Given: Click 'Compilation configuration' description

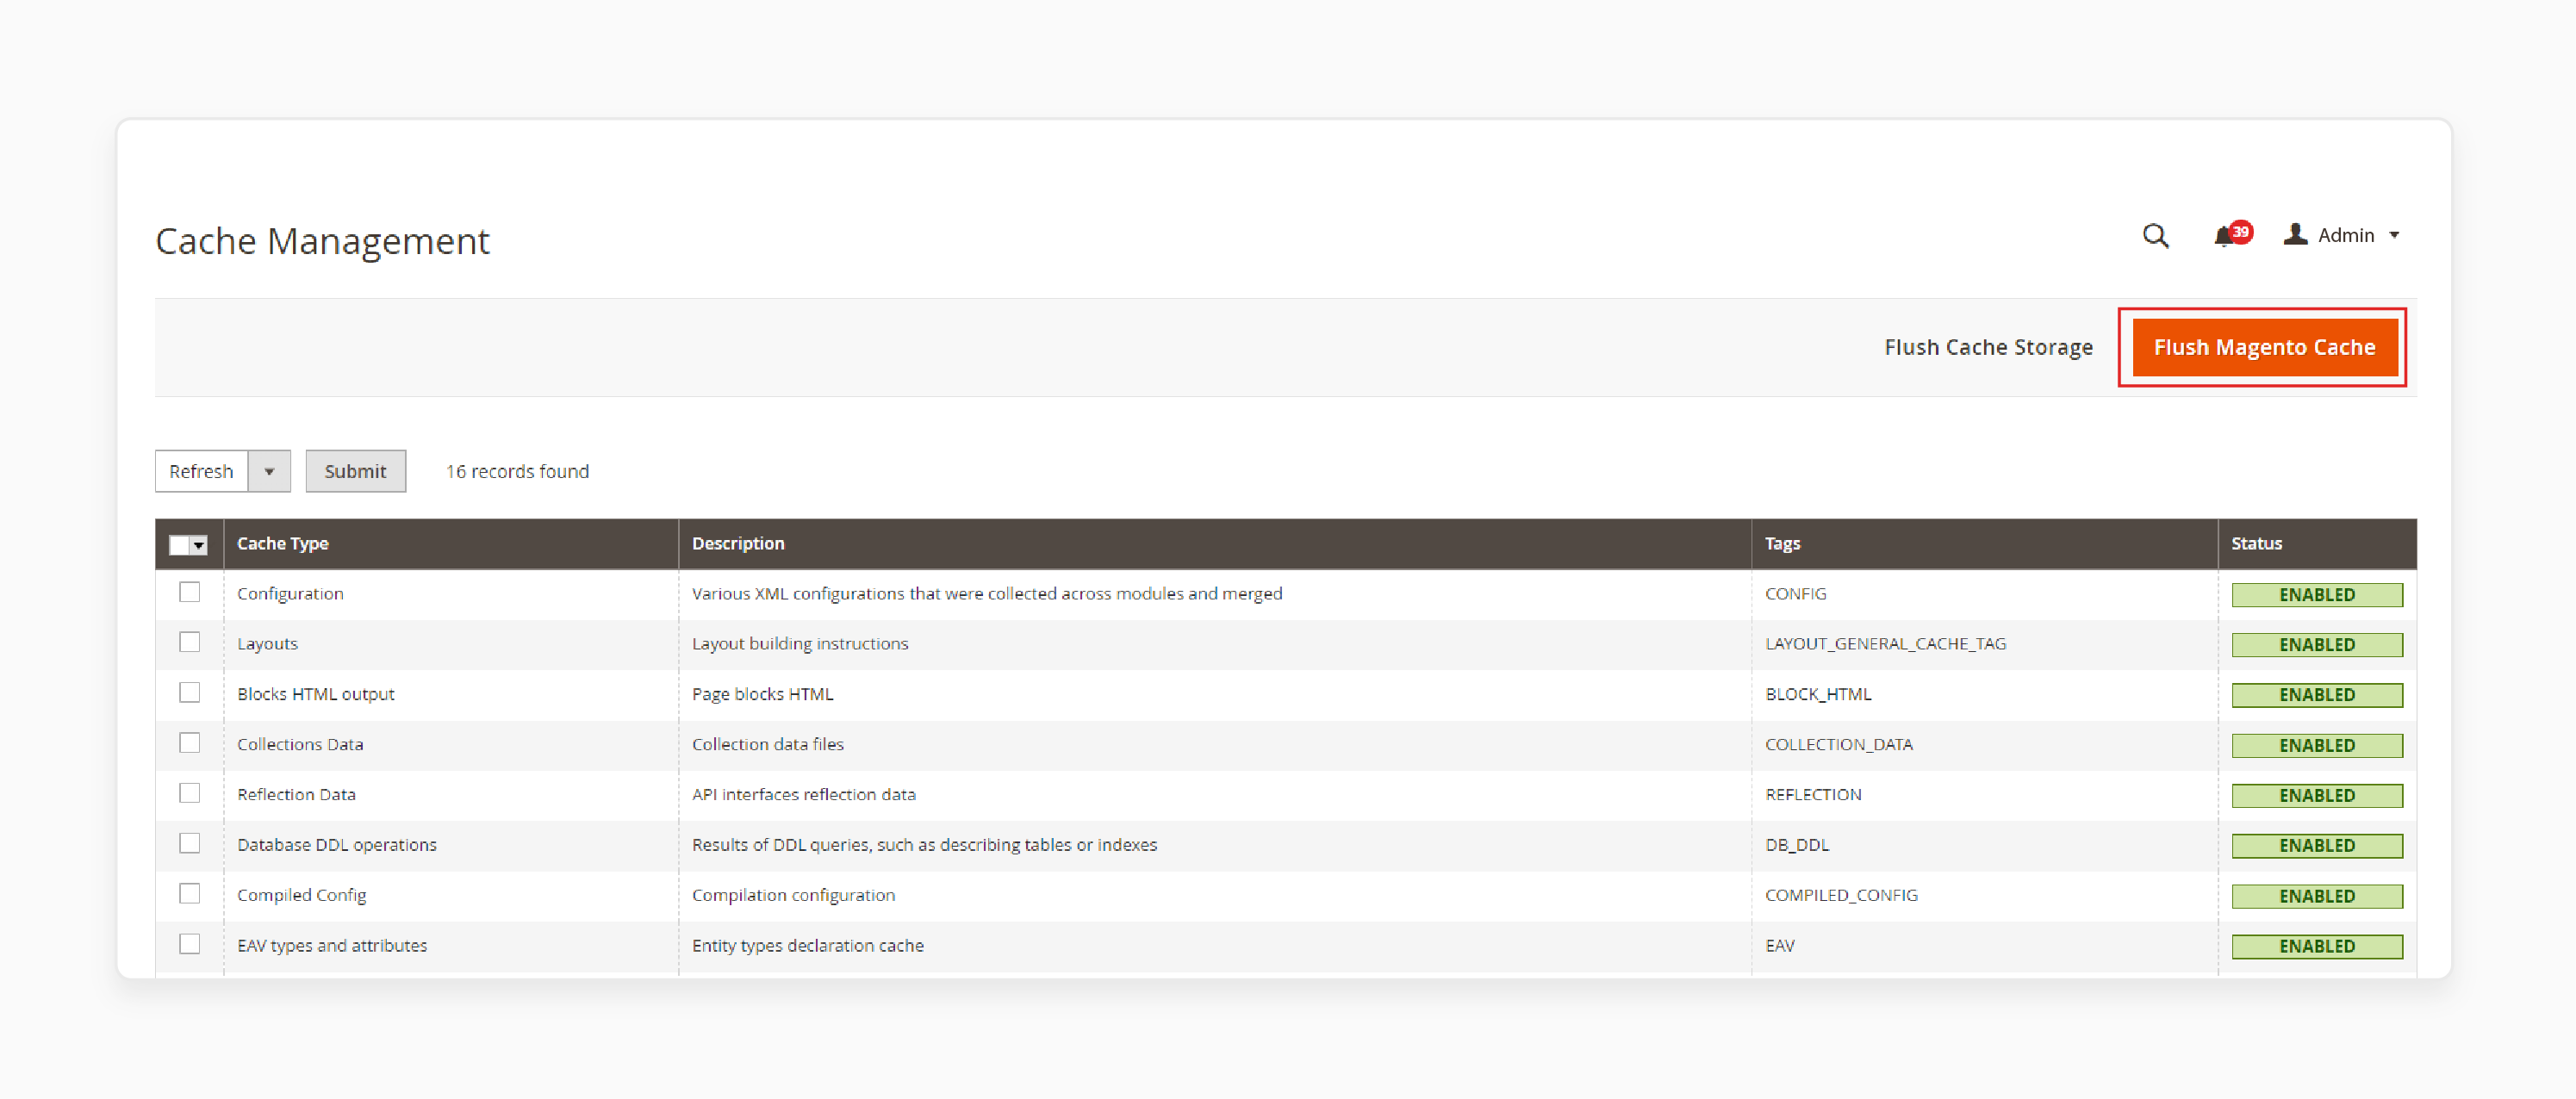Looking at the screenshot, I should (x=793, y=895).
